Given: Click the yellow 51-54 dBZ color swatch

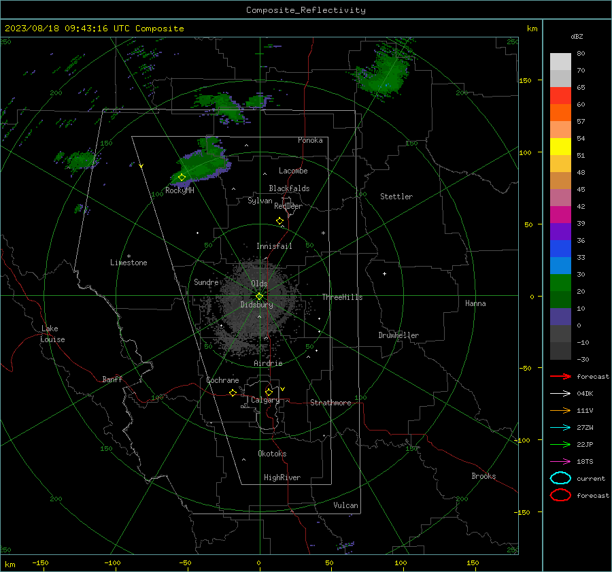Looking at the screenshot, I should coord(560,147).
